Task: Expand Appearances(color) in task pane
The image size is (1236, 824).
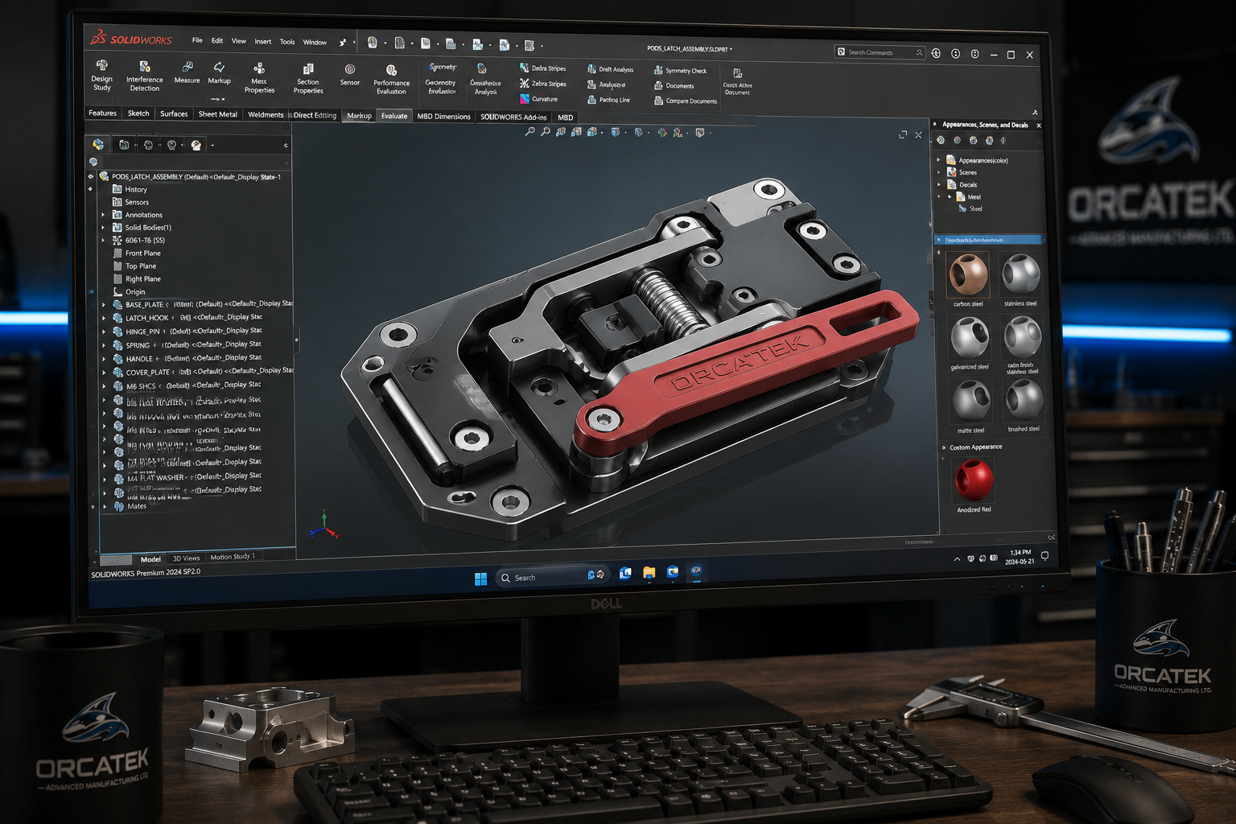Action: 938,160
